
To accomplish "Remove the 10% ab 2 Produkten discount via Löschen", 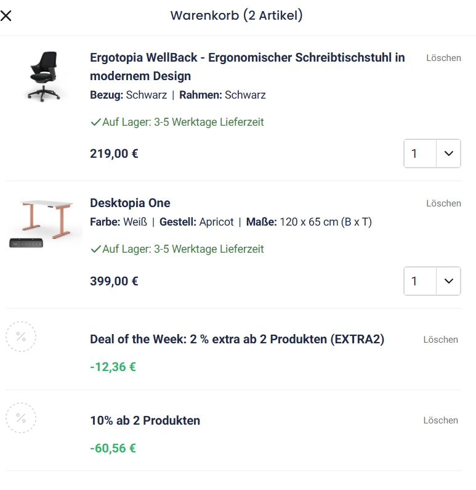I will point(440,420).
